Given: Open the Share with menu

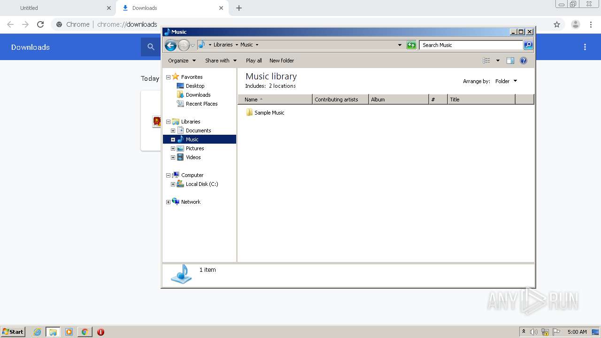Looking at the screenshot, I should coord(221,61).
